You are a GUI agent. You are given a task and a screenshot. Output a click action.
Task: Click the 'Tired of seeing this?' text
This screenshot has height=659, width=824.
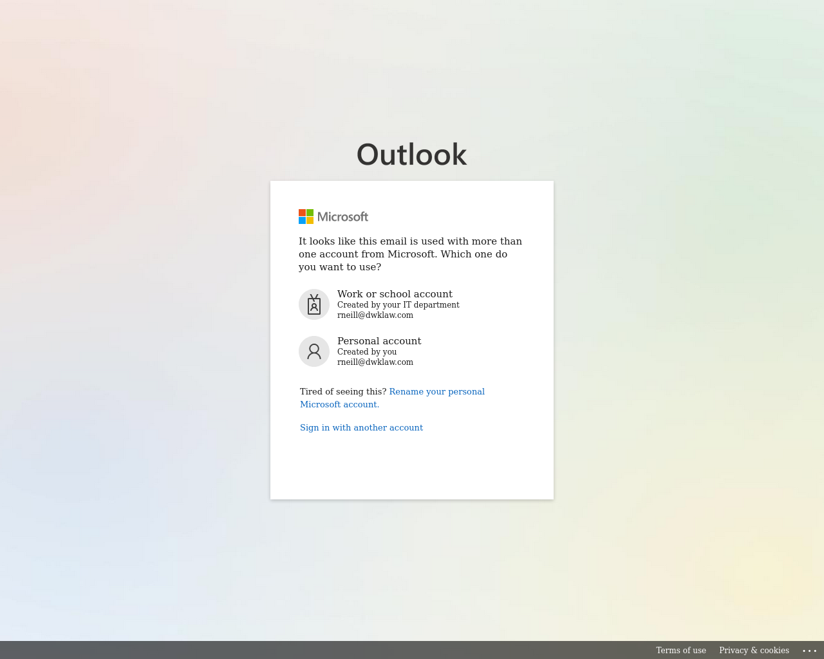(343, 391)
